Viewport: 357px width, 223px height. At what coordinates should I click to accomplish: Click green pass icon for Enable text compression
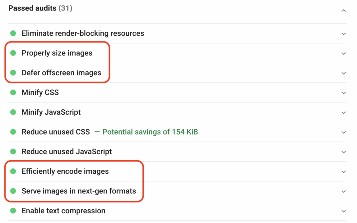tap(13, 210)
